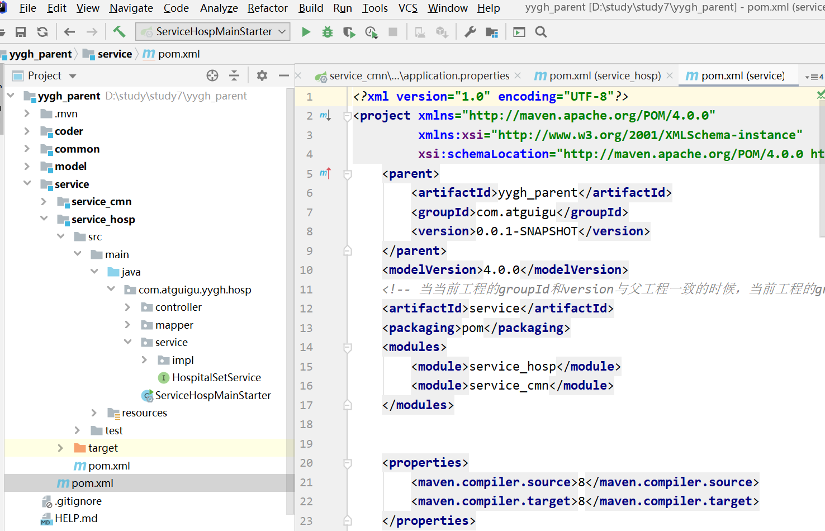Screen dimensions: 825x531
Task: Select ServiceHospMainStarter class in tree
Action: (213, 395)
